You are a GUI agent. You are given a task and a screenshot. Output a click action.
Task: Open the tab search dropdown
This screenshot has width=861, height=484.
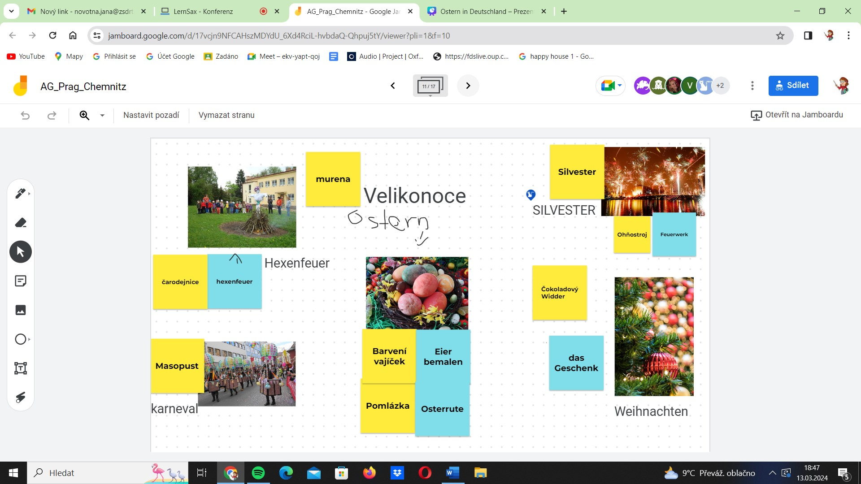pyautogui.click(x=11, y=11)
